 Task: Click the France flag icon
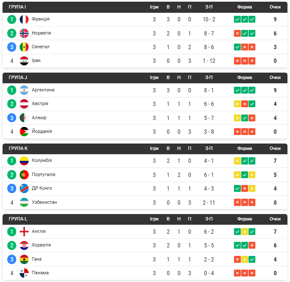[24, 19]
